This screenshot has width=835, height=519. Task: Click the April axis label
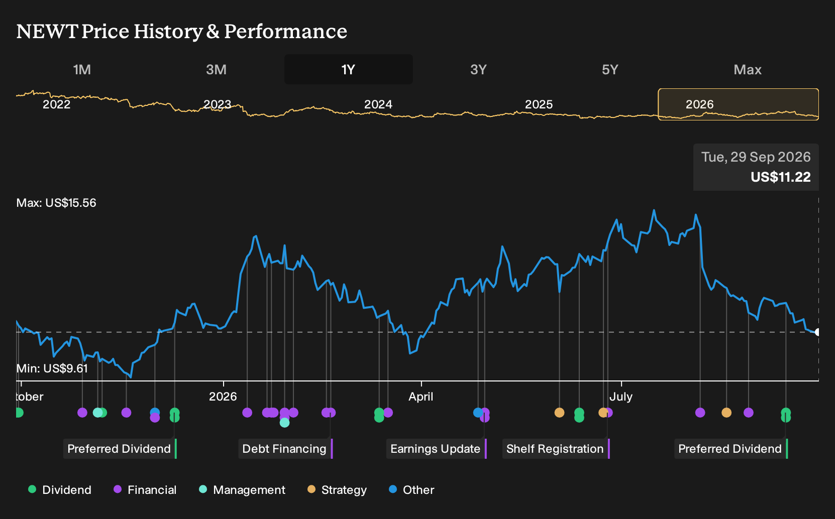(421, 397)
